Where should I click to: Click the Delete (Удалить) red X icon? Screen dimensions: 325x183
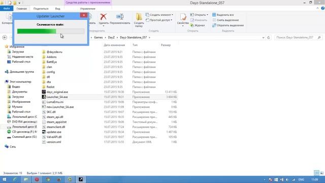tap(103, 17)
